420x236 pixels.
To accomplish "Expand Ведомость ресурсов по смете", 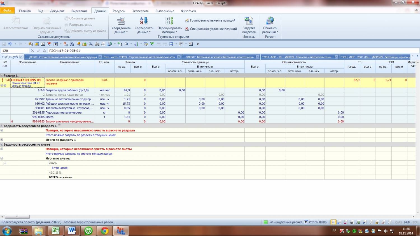I will click(2, 144).
